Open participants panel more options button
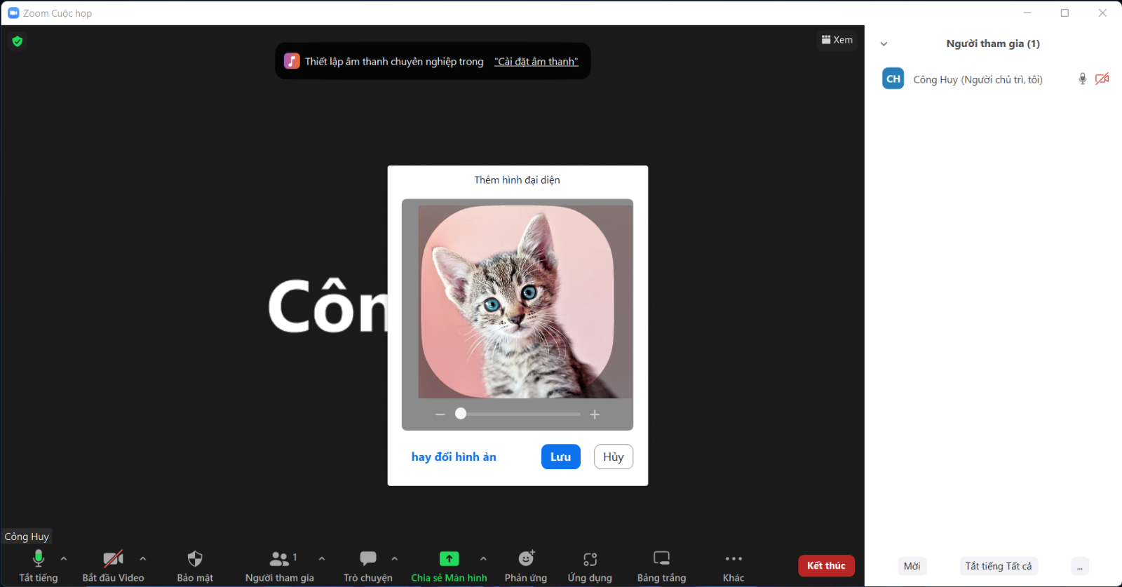The width and height of the screenshot is (1122, 587). point(1080,566)
